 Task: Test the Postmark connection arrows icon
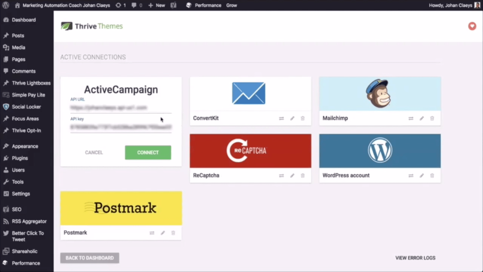[x=152, y=233]
